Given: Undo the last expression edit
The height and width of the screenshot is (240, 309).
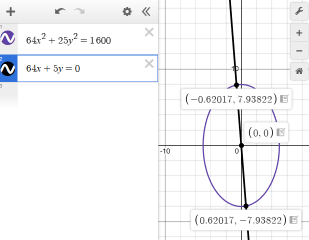Looking at the screenshot, I should pyautogui.click(x=60, y=11).
